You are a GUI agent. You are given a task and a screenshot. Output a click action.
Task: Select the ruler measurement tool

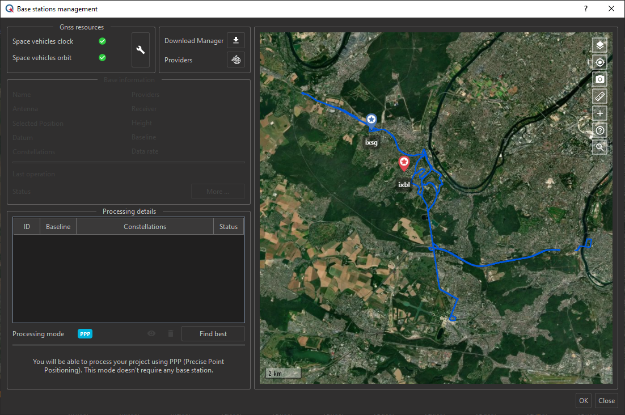(x=599, y=96)
